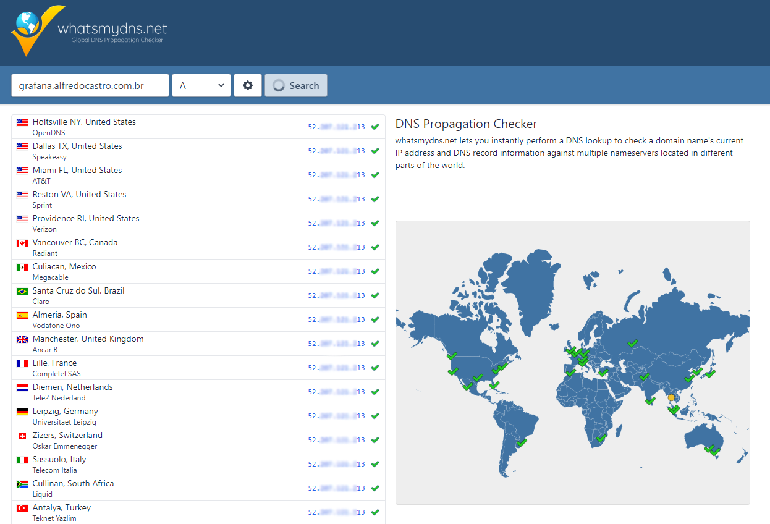Click the Mexico flag beside Culiacan
Screen dimensions: 770x524
click(x=22, y=267)
